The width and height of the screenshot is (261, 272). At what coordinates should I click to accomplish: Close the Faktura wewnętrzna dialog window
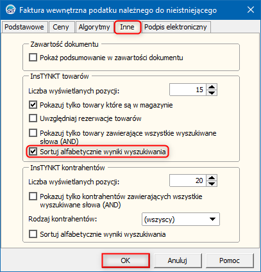click(251, 10)
